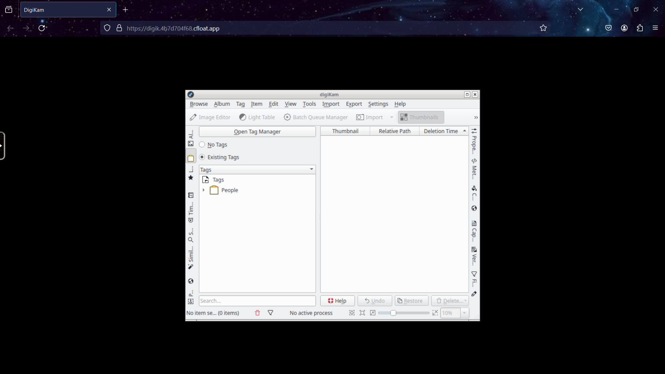This screenshot has height=374, width=665.
Task: Sort by Relative Path column header
Action: [x=395, y=131]
